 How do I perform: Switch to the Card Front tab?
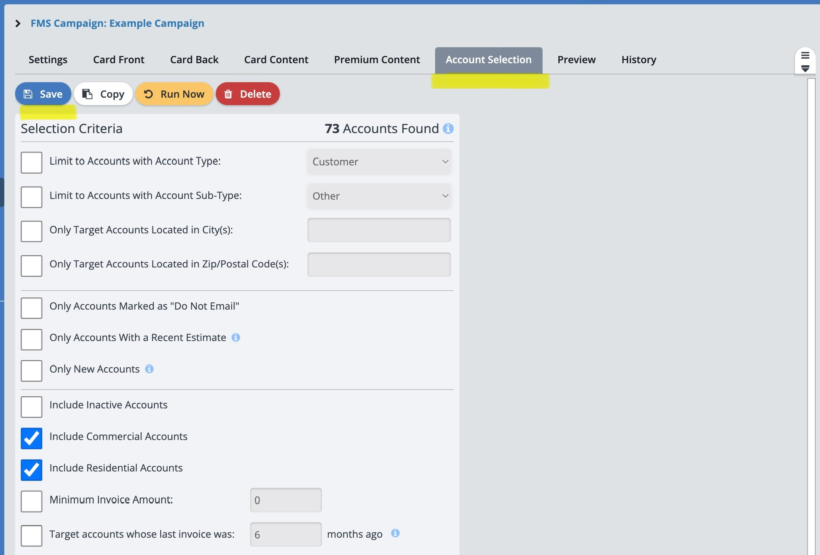click(x=118, y=60)
